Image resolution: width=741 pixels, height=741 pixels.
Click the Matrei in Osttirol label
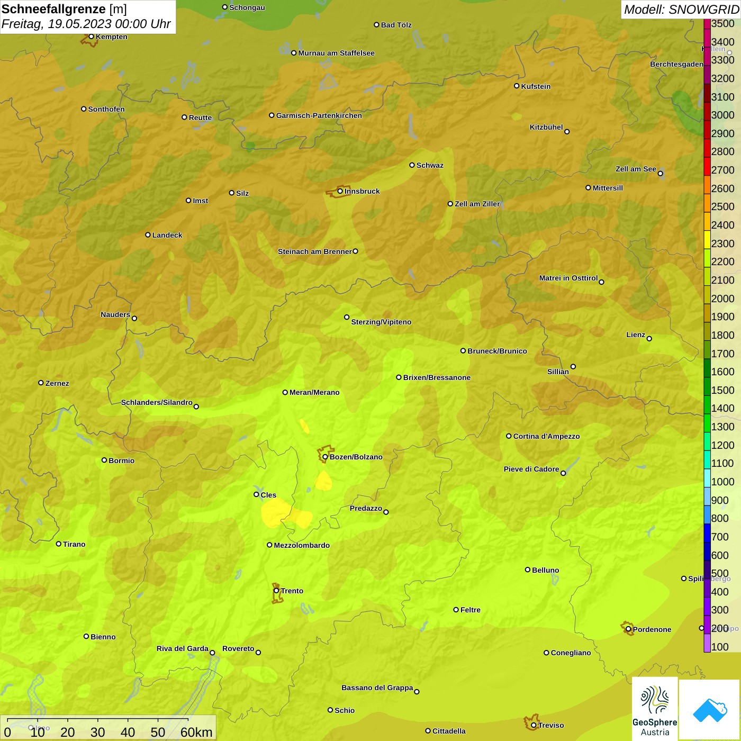568,278
